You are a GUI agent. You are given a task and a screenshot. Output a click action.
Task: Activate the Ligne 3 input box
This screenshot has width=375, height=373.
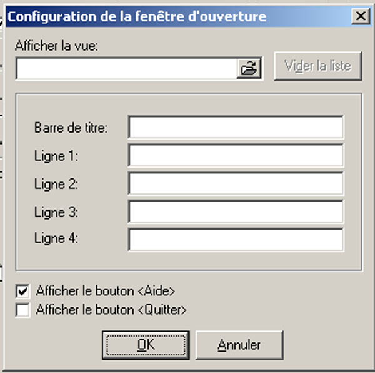pyautogui.click(x=236, y=212)
